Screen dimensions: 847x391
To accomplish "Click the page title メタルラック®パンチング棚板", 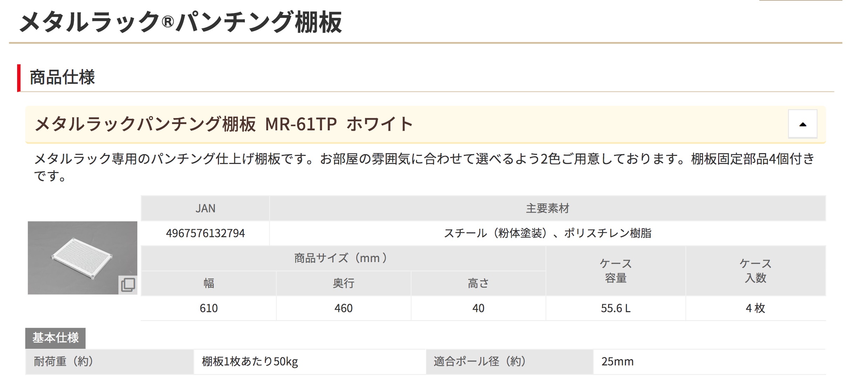I will [181, 22].
